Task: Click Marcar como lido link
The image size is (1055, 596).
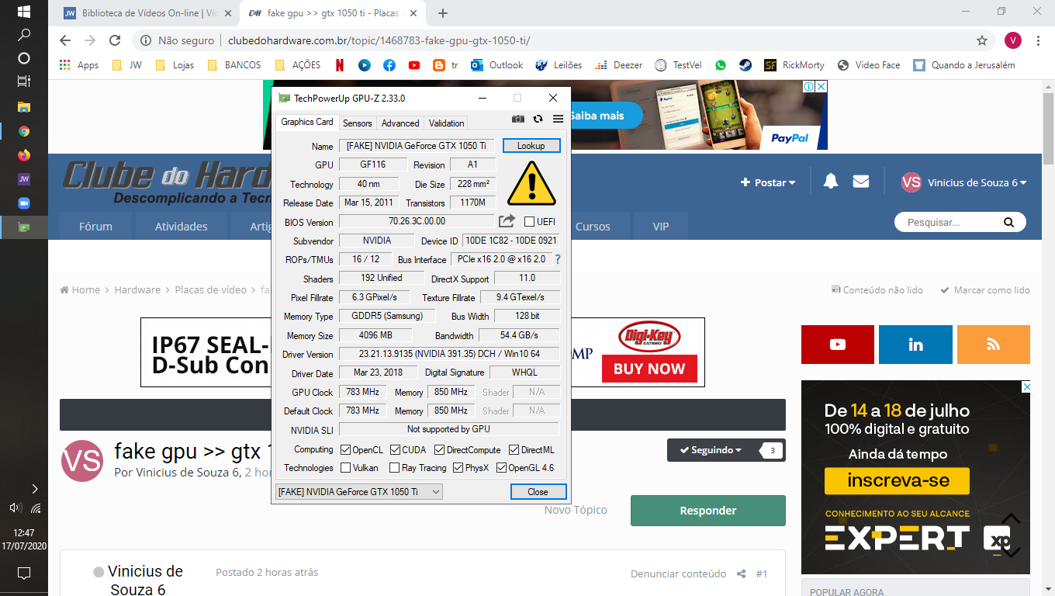Action: tap(985, 289)
